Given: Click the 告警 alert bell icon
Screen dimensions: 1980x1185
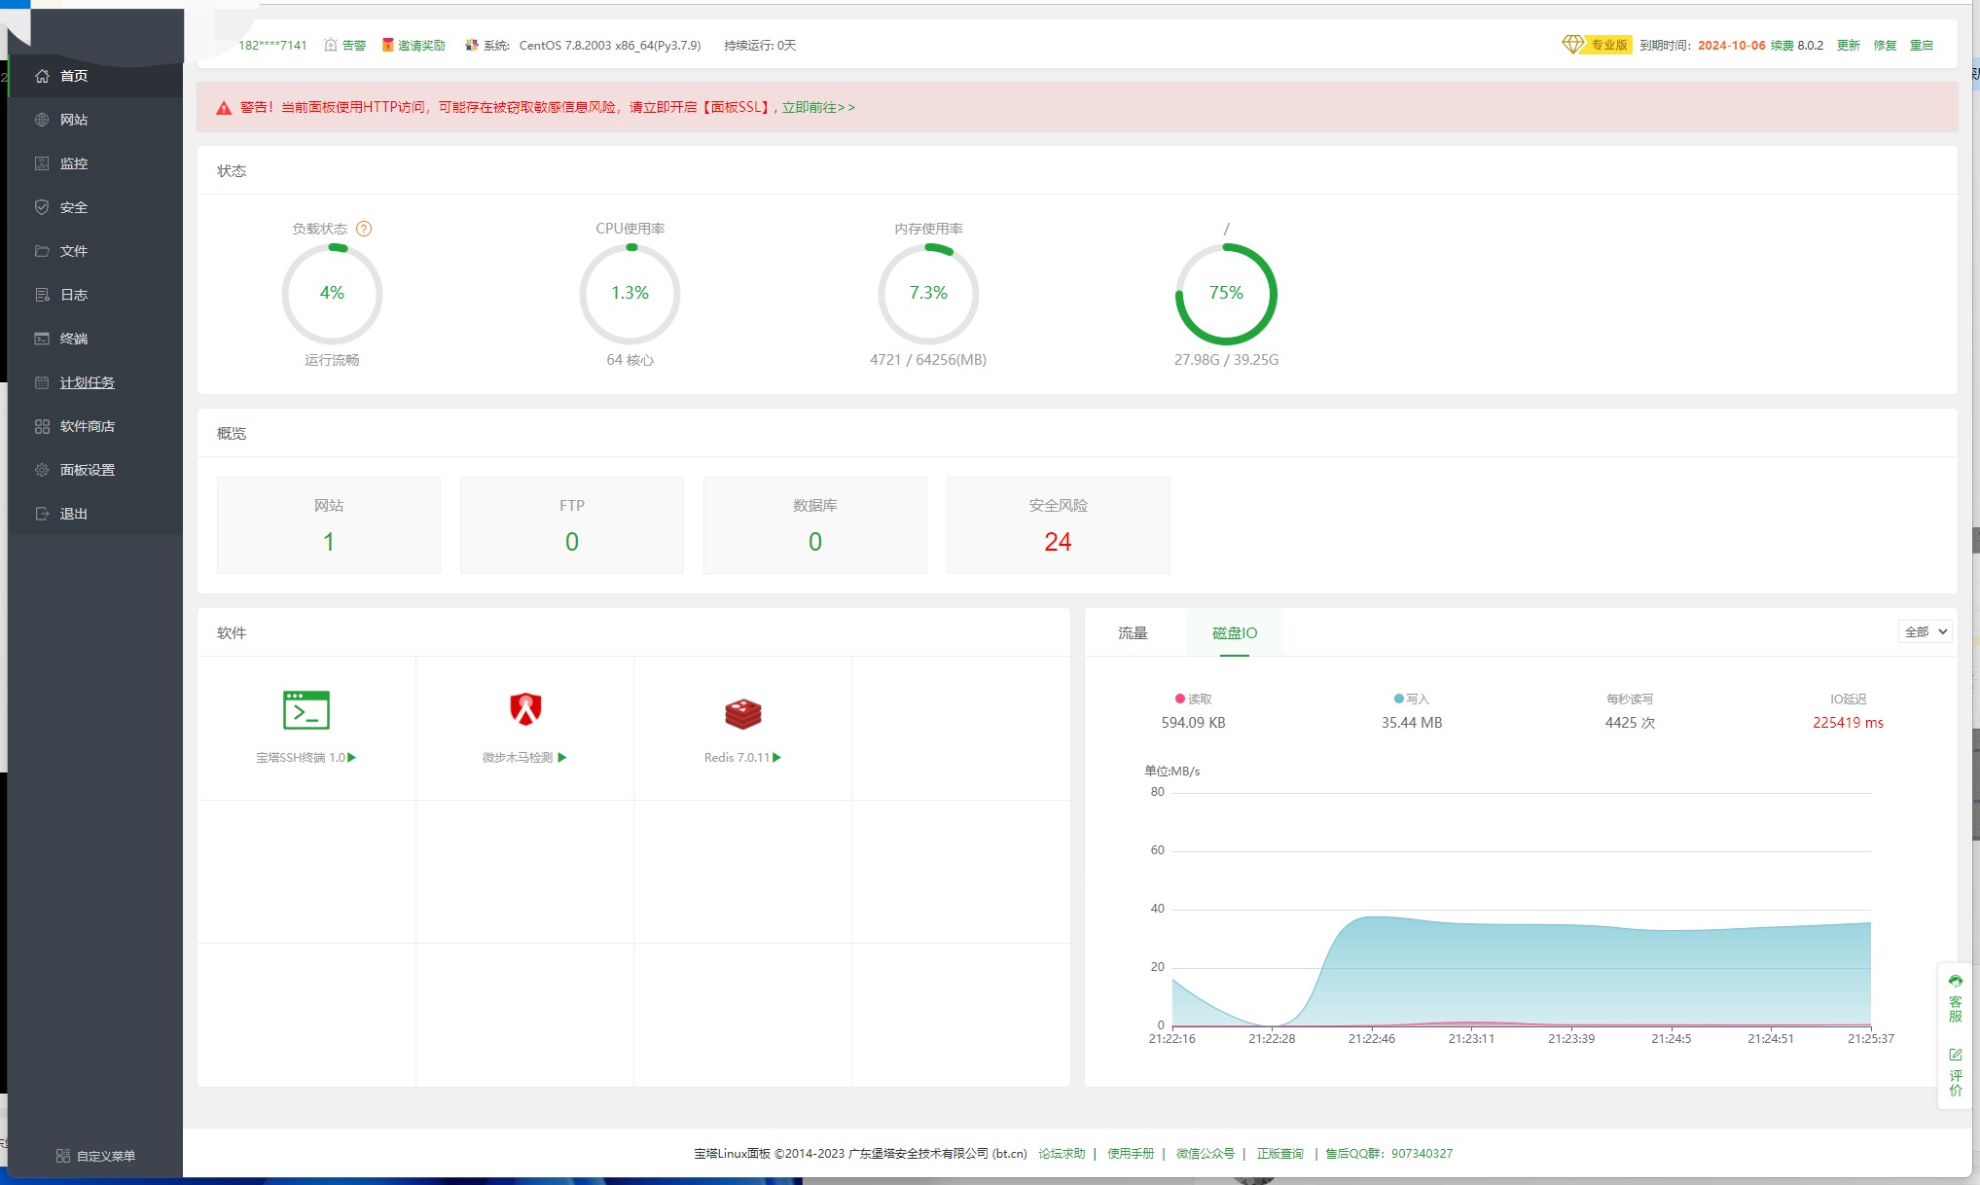Looking at the screenshot, I should (x=331, y=45).
